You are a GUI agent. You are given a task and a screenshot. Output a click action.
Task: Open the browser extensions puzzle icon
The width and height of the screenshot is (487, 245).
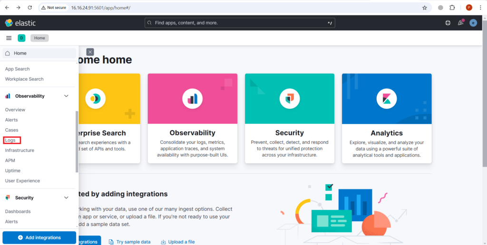point(452,8)
